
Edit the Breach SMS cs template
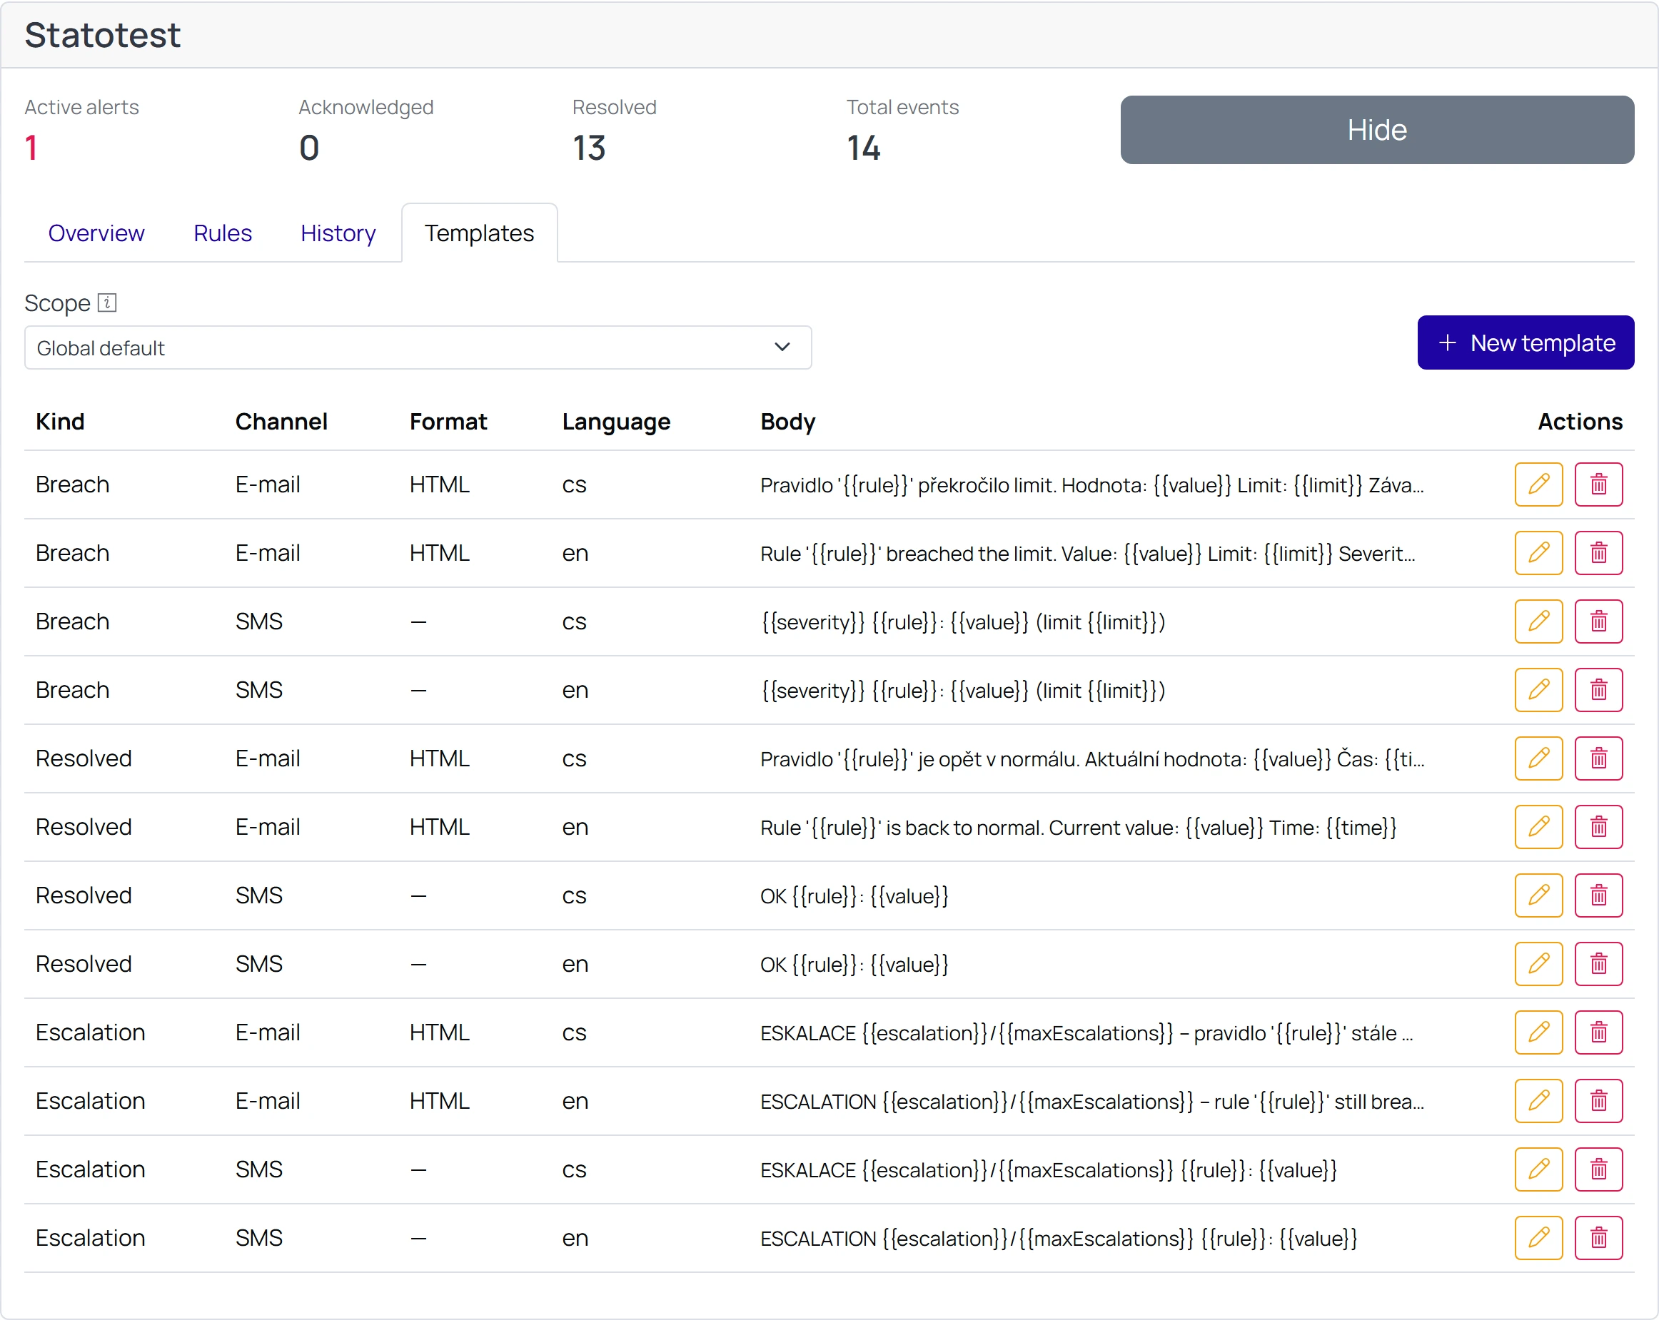pos(1538,621)
